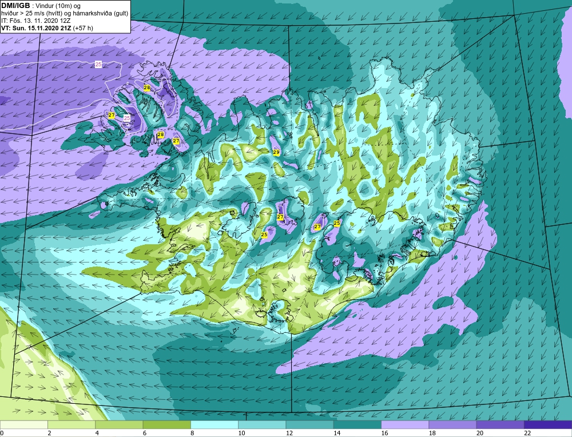
Task: Pick the dark indigo above-22 m/s legend swatch
Action: (548, 424)
